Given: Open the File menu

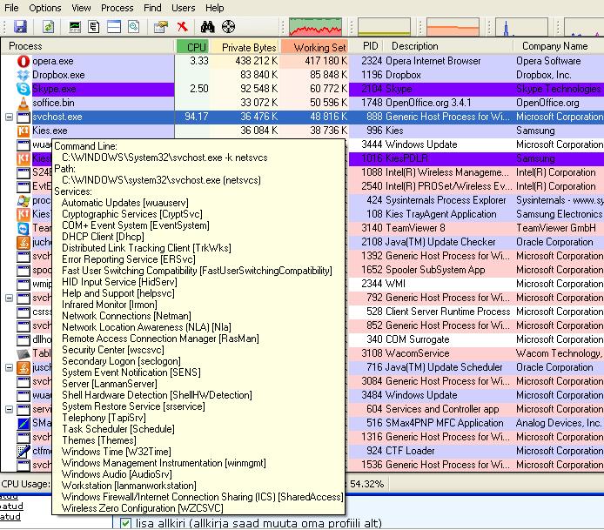Looking at the screenshot, I should point(11,8).
